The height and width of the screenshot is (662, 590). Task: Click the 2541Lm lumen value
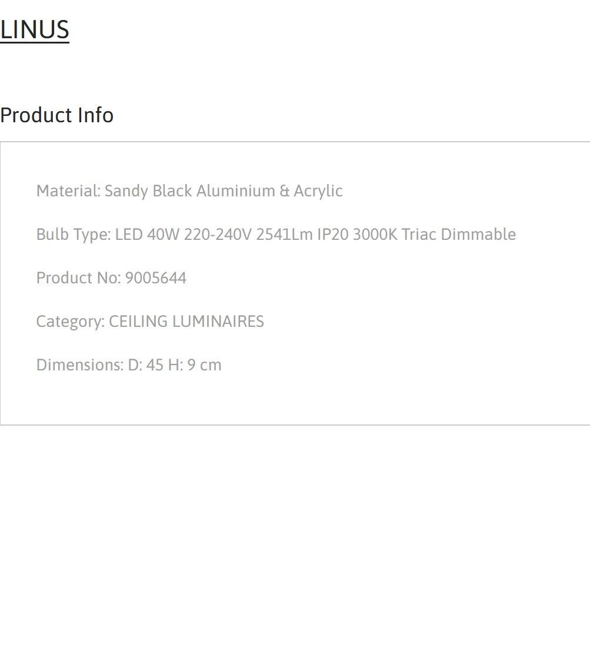tap(285, 235)
